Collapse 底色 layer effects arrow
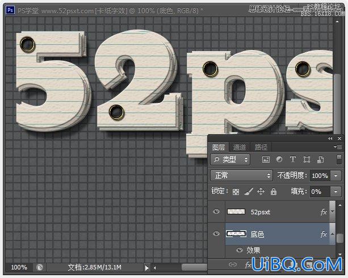Screen dimensions: 348x278 click(332, 234)
